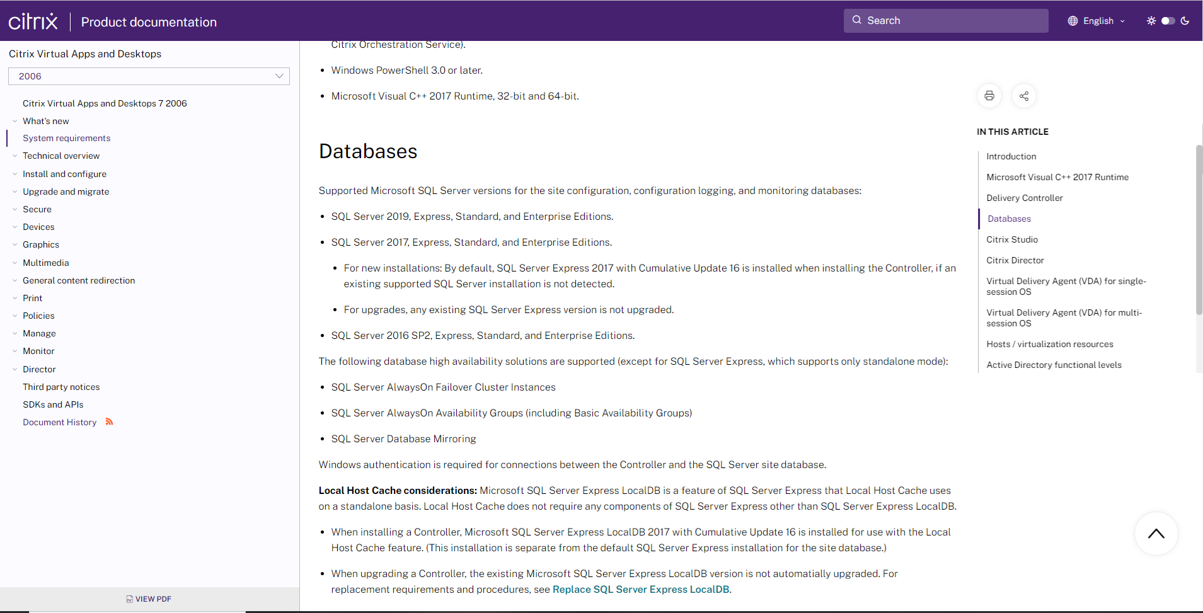Open SDKs and APIs page

[53, 404]
